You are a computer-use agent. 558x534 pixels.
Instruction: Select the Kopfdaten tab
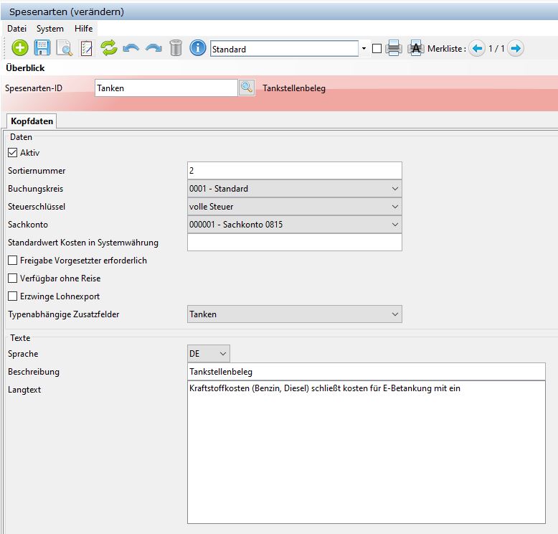32,121
